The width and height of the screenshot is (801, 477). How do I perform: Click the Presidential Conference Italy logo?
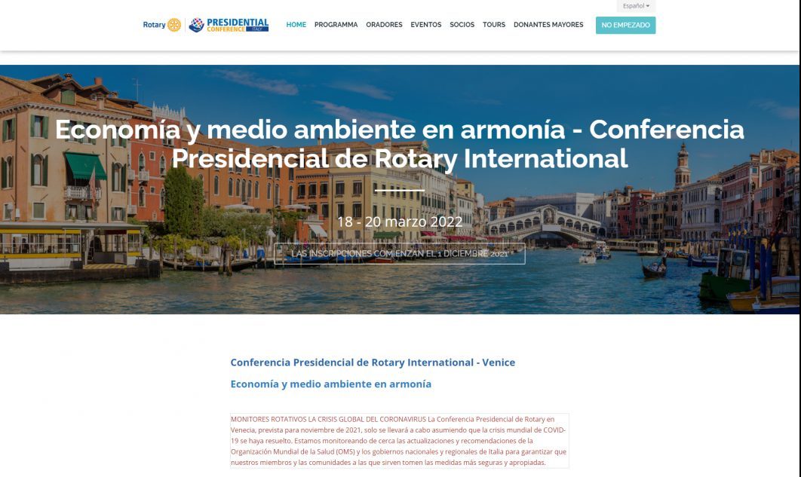coord(229,25)
